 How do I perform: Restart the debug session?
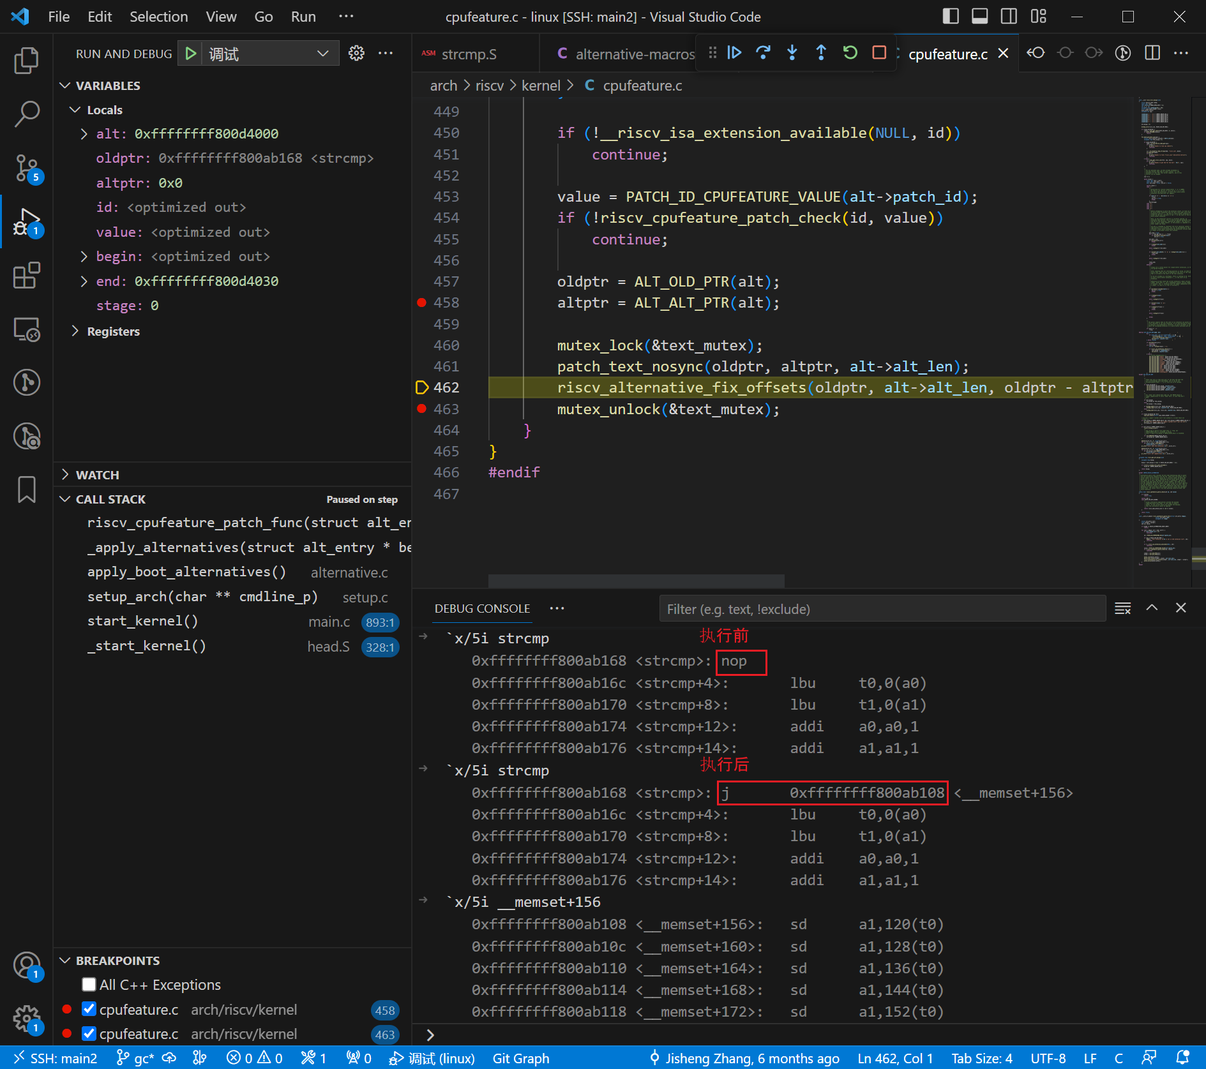(850, 53)
